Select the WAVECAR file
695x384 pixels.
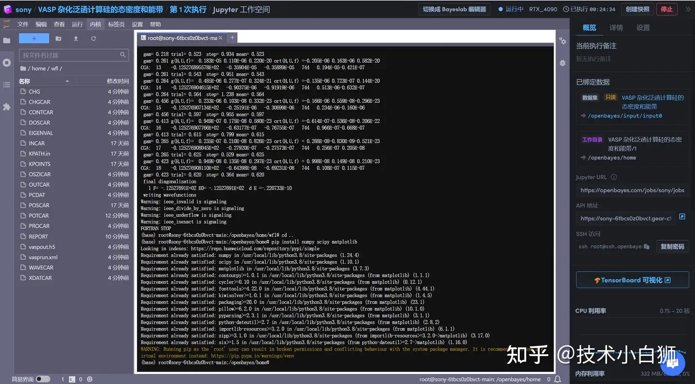point(75,267)
